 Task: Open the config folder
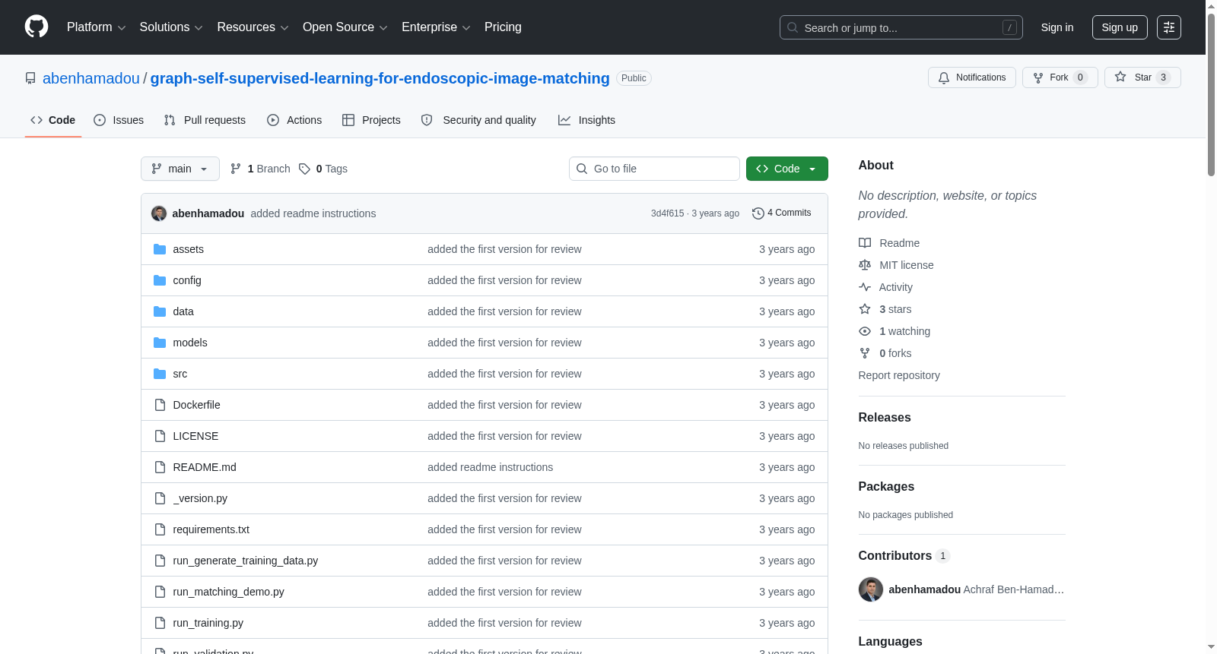click(187, 280)
